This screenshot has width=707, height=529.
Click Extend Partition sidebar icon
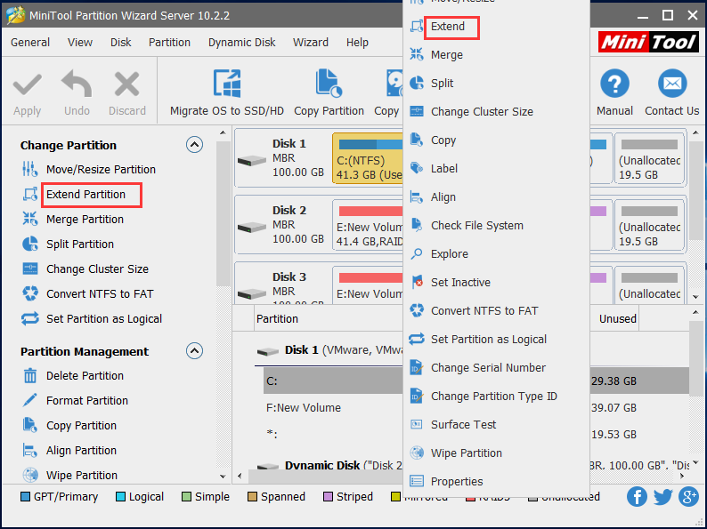pos(29,194)
